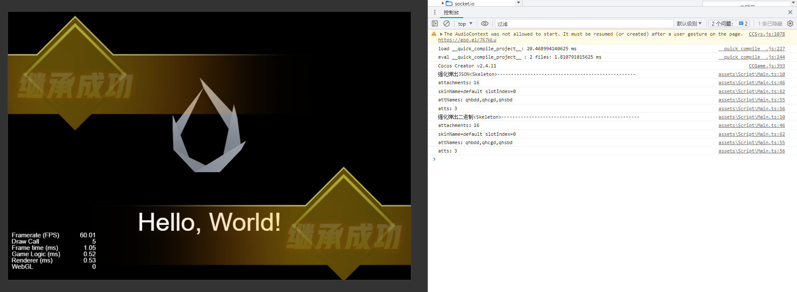Open Main.ts:10 link on 强化弹出JSON row
The height and width of the screenshot is (292, 797).
(x=752, y=74)
